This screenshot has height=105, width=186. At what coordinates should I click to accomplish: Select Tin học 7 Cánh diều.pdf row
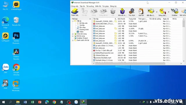tap(137, 50)
